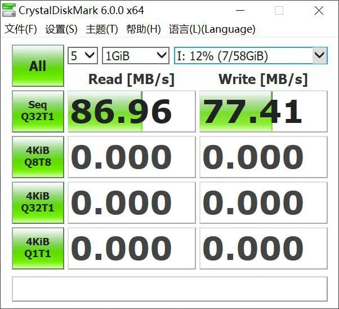This screenshot has height=309, width=339.
Task: Click the 4KiB Q32T1 read result 0.000
Action: click(132, 202)
